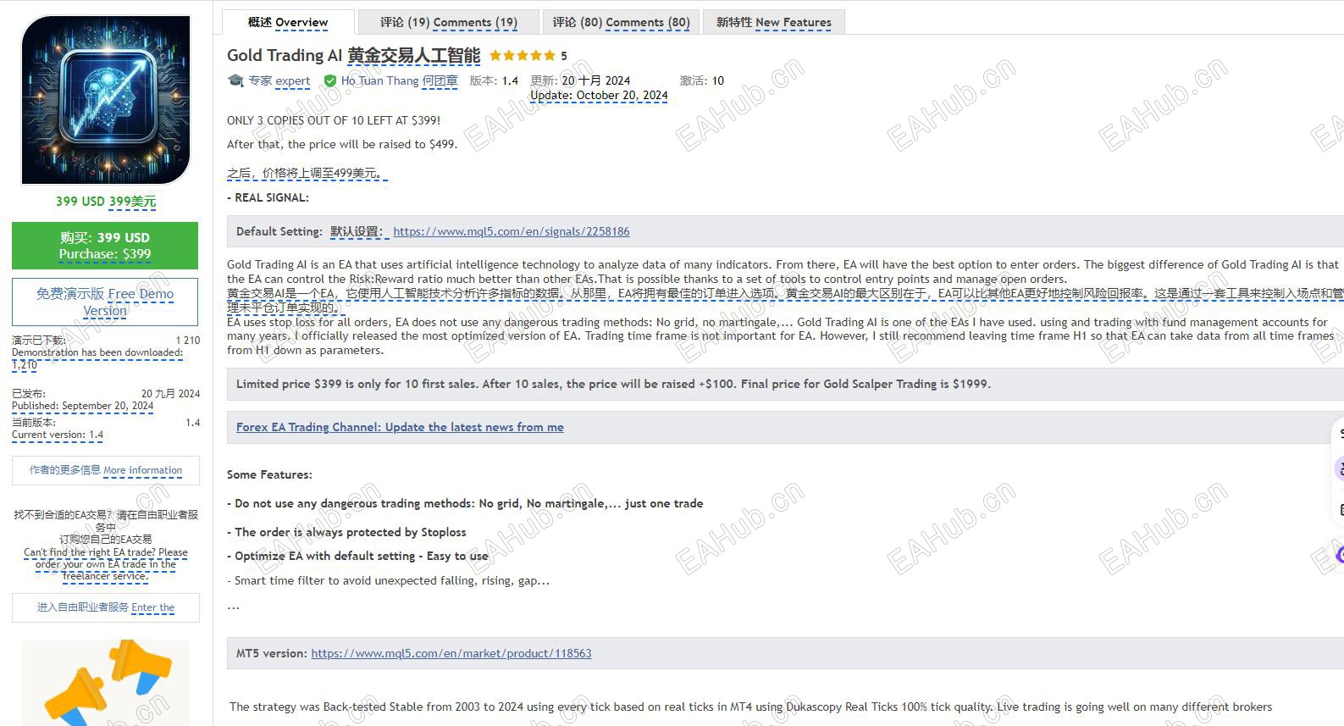Switch to the Comments (19) tab
Screen dimensions: 1344x726
(x=448, y=22)
